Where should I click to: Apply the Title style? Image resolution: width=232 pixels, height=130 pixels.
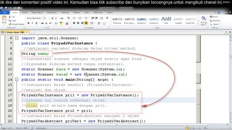(x=166, y=21)
